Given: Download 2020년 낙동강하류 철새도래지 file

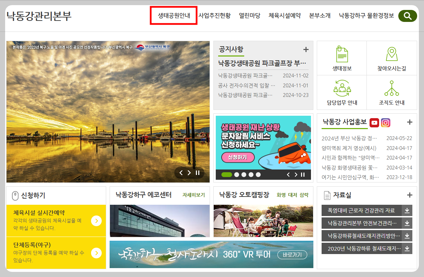Looking at the screenshot, I should 407,249.
